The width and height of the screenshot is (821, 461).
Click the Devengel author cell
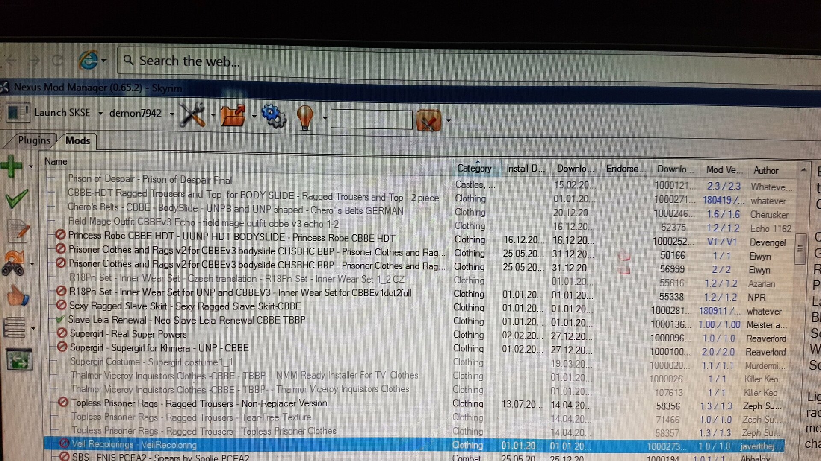tap(768, 242)
